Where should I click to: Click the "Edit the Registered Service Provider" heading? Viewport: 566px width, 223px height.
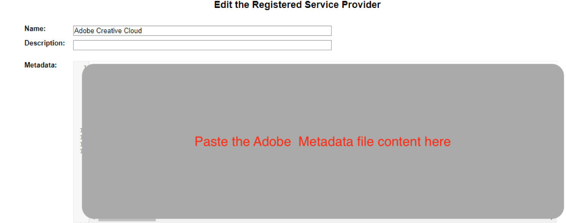(x=298, y=5)
